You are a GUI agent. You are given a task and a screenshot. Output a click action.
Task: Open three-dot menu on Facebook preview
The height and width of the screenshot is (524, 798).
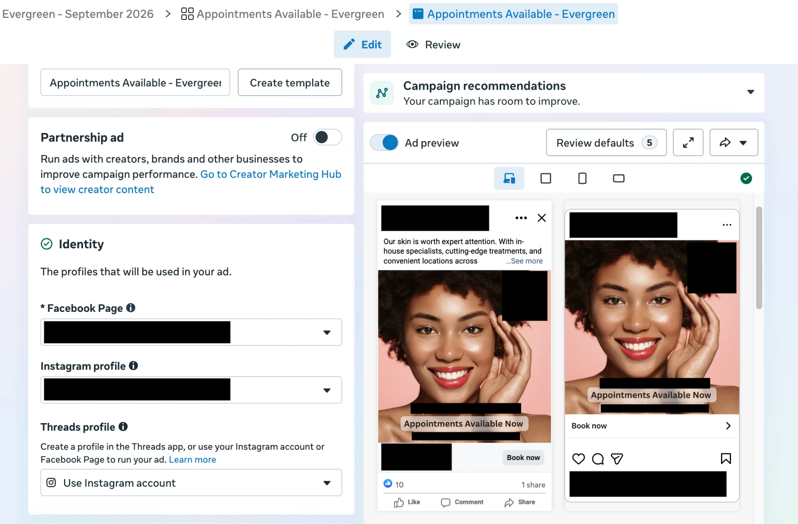[x=521, y=218]
